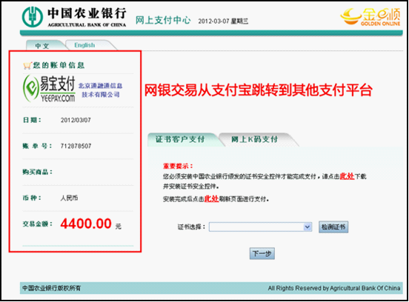Viewport: 409px width, 302px height.
Task: Click 此处 link to download security control
Action: [x=347, y=176]
